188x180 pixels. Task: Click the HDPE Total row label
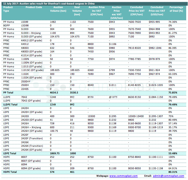tap(10, 172)
